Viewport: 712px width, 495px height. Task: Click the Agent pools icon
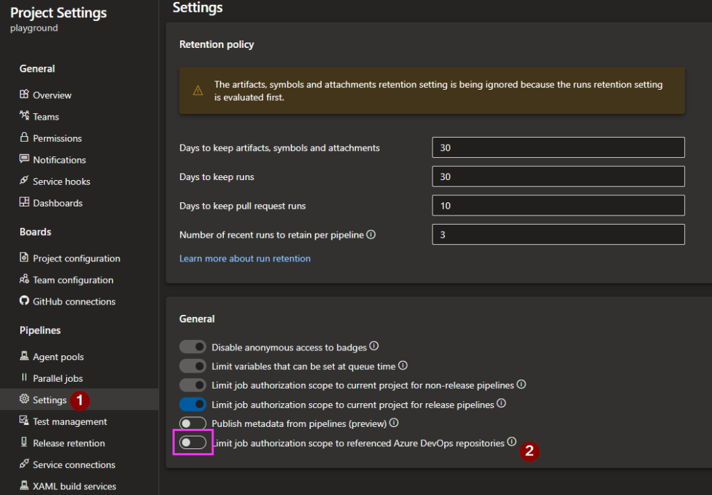24,356
